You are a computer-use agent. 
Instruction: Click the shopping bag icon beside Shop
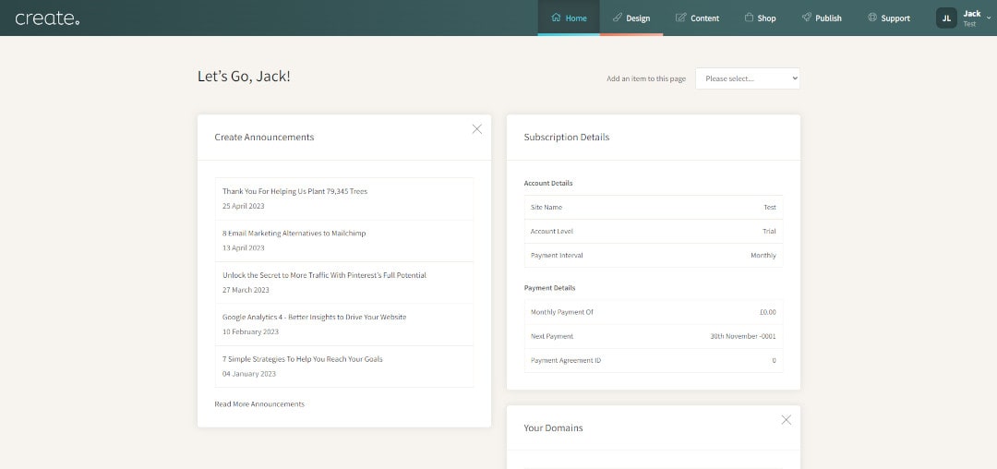(749, 18)
